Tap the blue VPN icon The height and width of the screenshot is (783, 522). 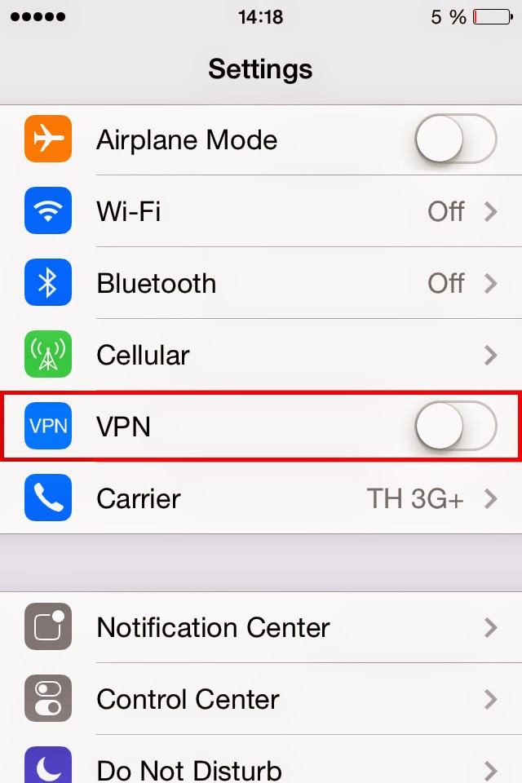pos(48,426)
